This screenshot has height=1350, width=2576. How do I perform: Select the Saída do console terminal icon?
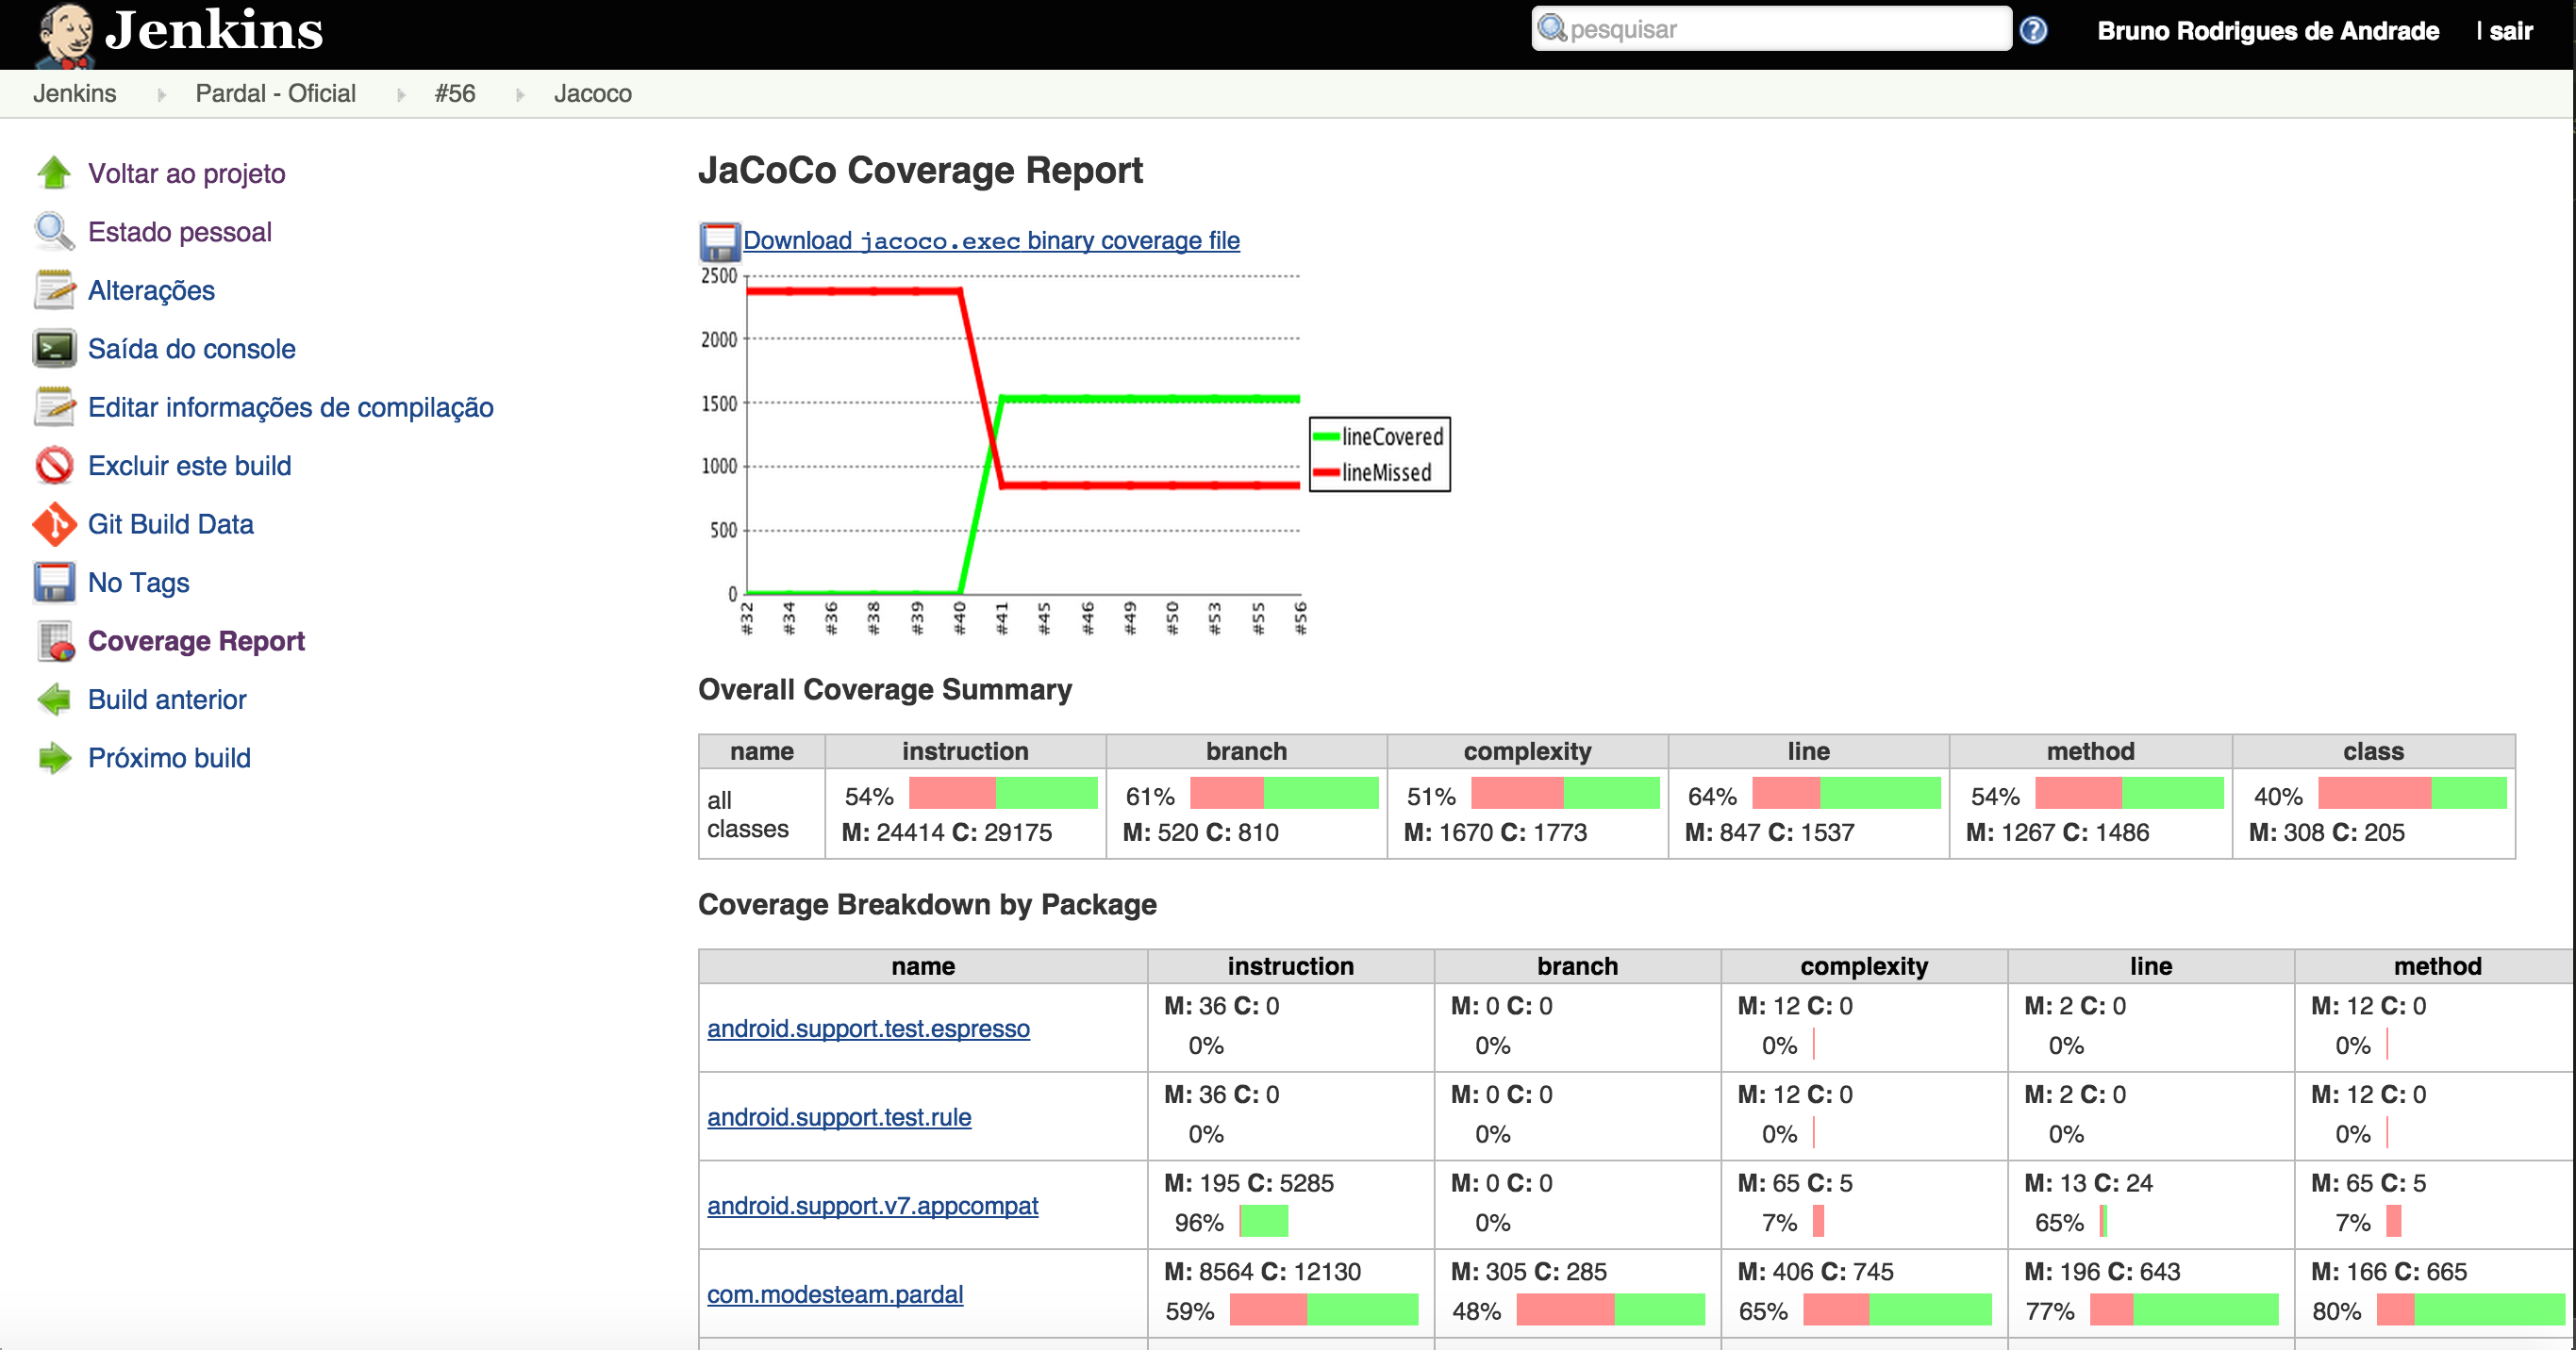point(54,348)
